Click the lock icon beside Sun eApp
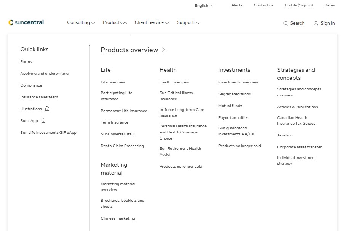Viewport: 349px width, 231px height. tap(43, 120)
